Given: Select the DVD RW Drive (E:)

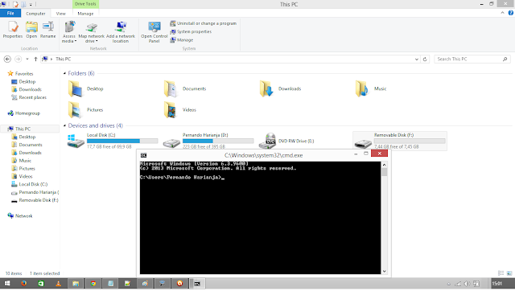Looking at the screenshot, I should coord(286,141).
